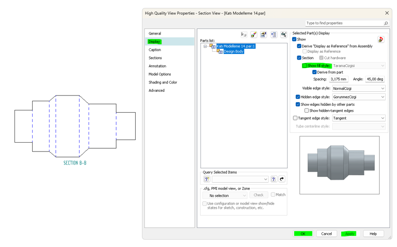This screenshot has height=247, width=397.
Task: Uncheck the Section checkbox
Action: click(299, 58)
